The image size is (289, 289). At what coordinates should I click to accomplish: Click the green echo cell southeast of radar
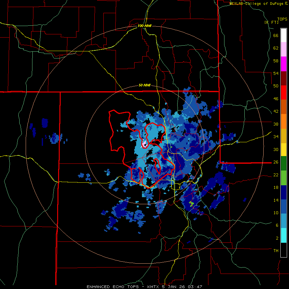click(191, 204)
